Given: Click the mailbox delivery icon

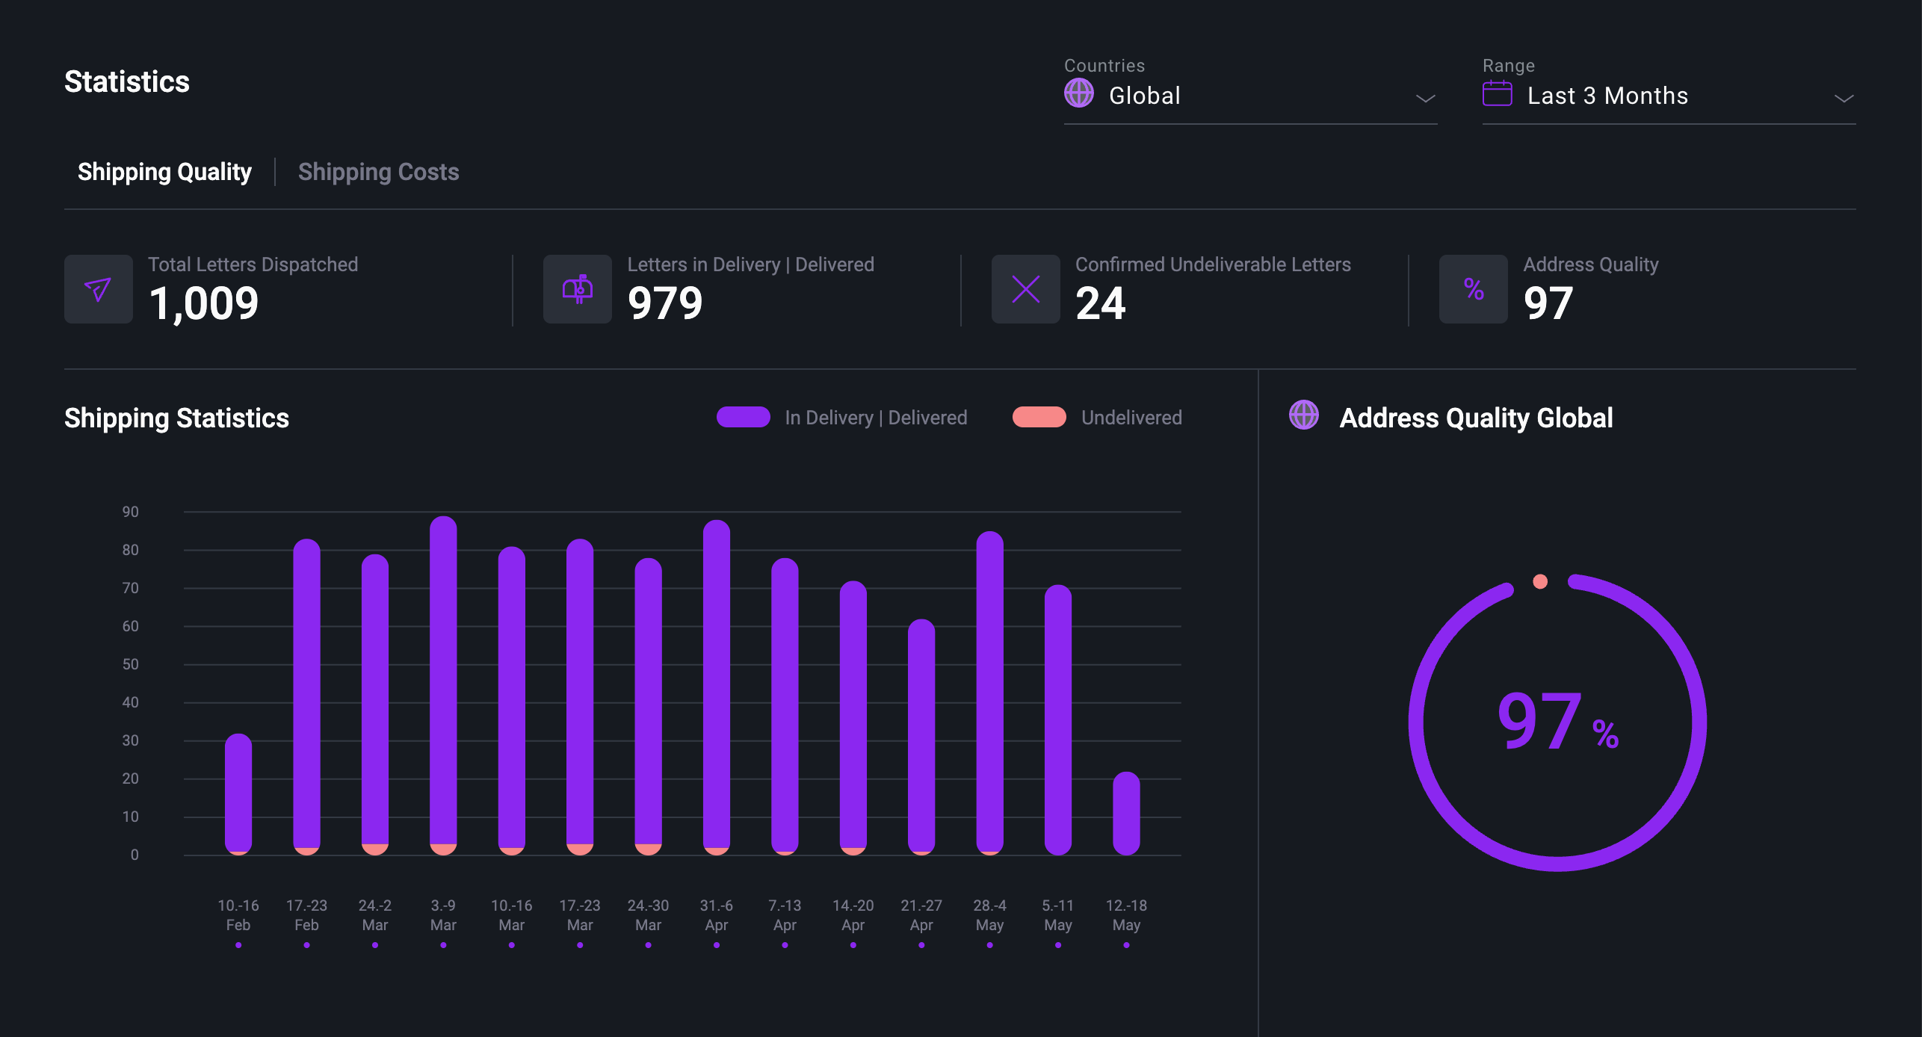Looking at the screenshot, I should pos(576,290).
